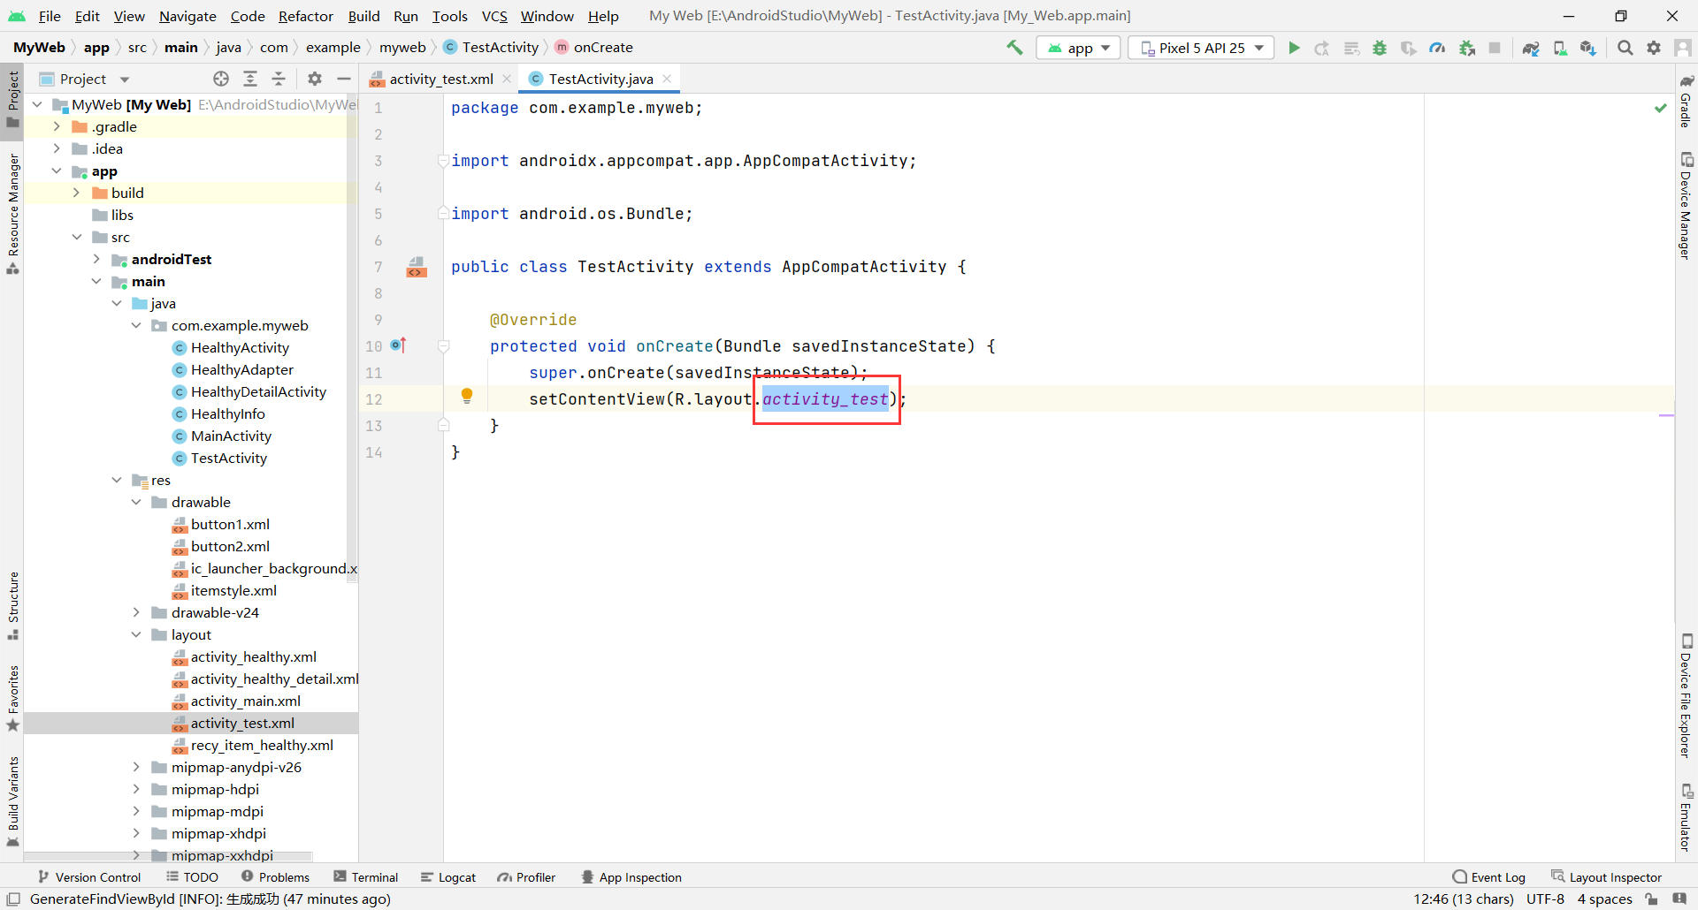
Task: Open the Problems tool window
Action: [276, 877]
